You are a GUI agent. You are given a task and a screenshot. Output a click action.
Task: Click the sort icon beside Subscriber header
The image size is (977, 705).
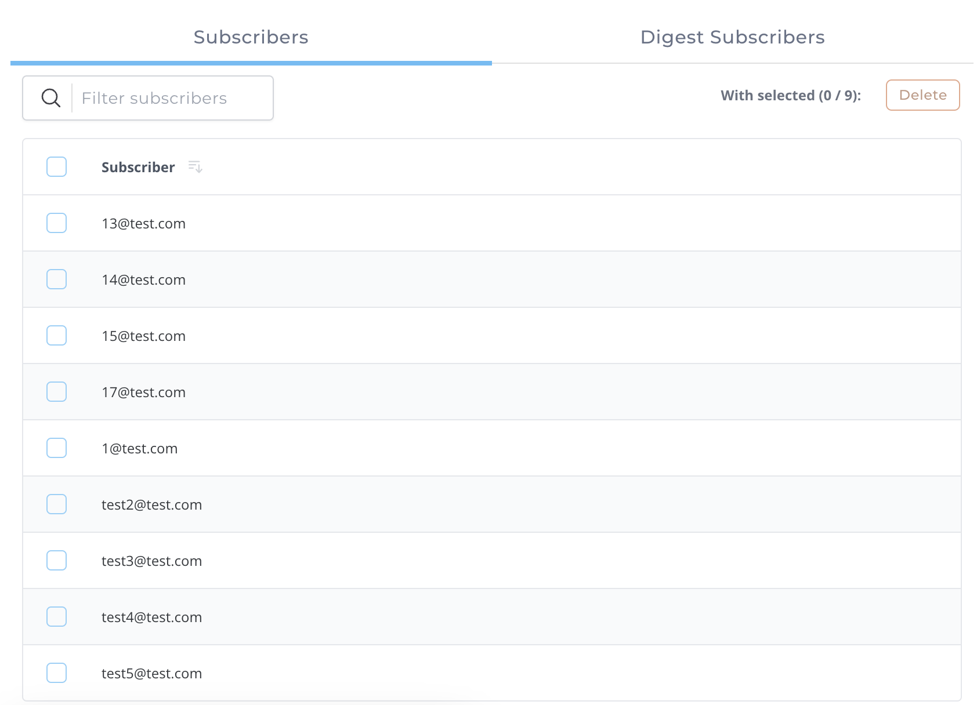click(196, 167)
